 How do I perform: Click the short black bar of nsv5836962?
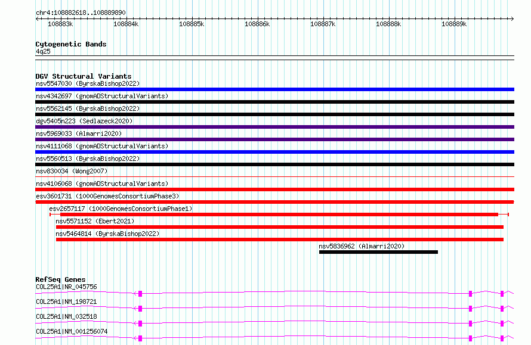[x=378, y=252]
